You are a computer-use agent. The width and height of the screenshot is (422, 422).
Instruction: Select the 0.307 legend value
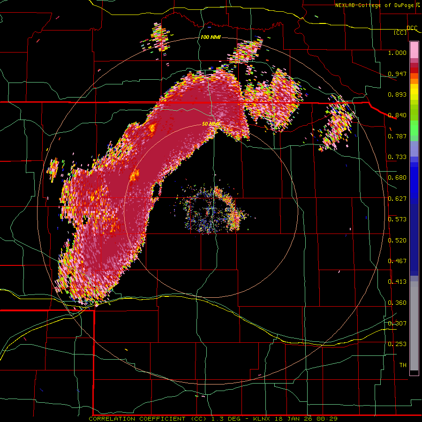[x=397, y=324]
